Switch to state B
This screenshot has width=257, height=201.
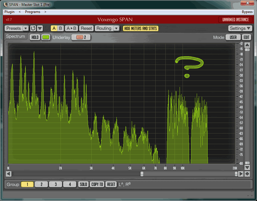(61, 28)
